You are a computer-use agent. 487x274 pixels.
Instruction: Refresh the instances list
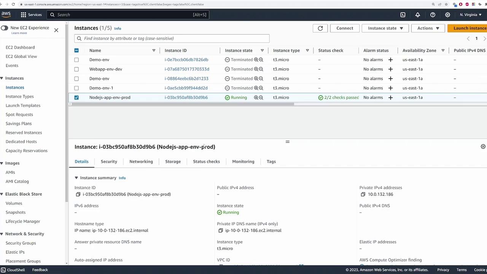pyautogui.click(x=320, y=28)
